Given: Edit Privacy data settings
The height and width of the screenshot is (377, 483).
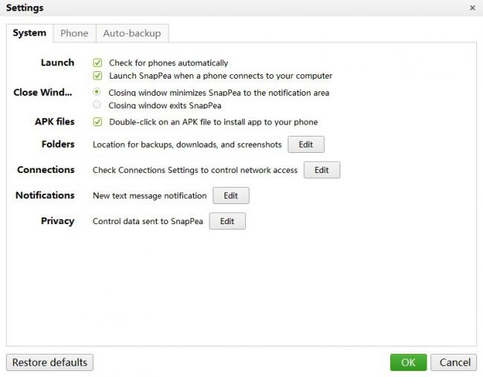Looking at the screenshot, I should 227,221.
